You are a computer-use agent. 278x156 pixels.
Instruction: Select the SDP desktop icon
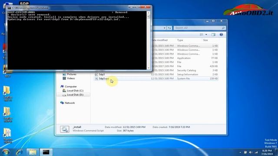tap(24, 3)
